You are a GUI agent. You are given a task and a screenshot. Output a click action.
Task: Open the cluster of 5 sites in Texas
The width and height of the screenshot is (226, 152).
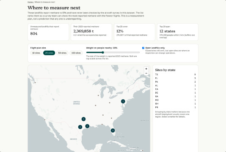point(83,119)
